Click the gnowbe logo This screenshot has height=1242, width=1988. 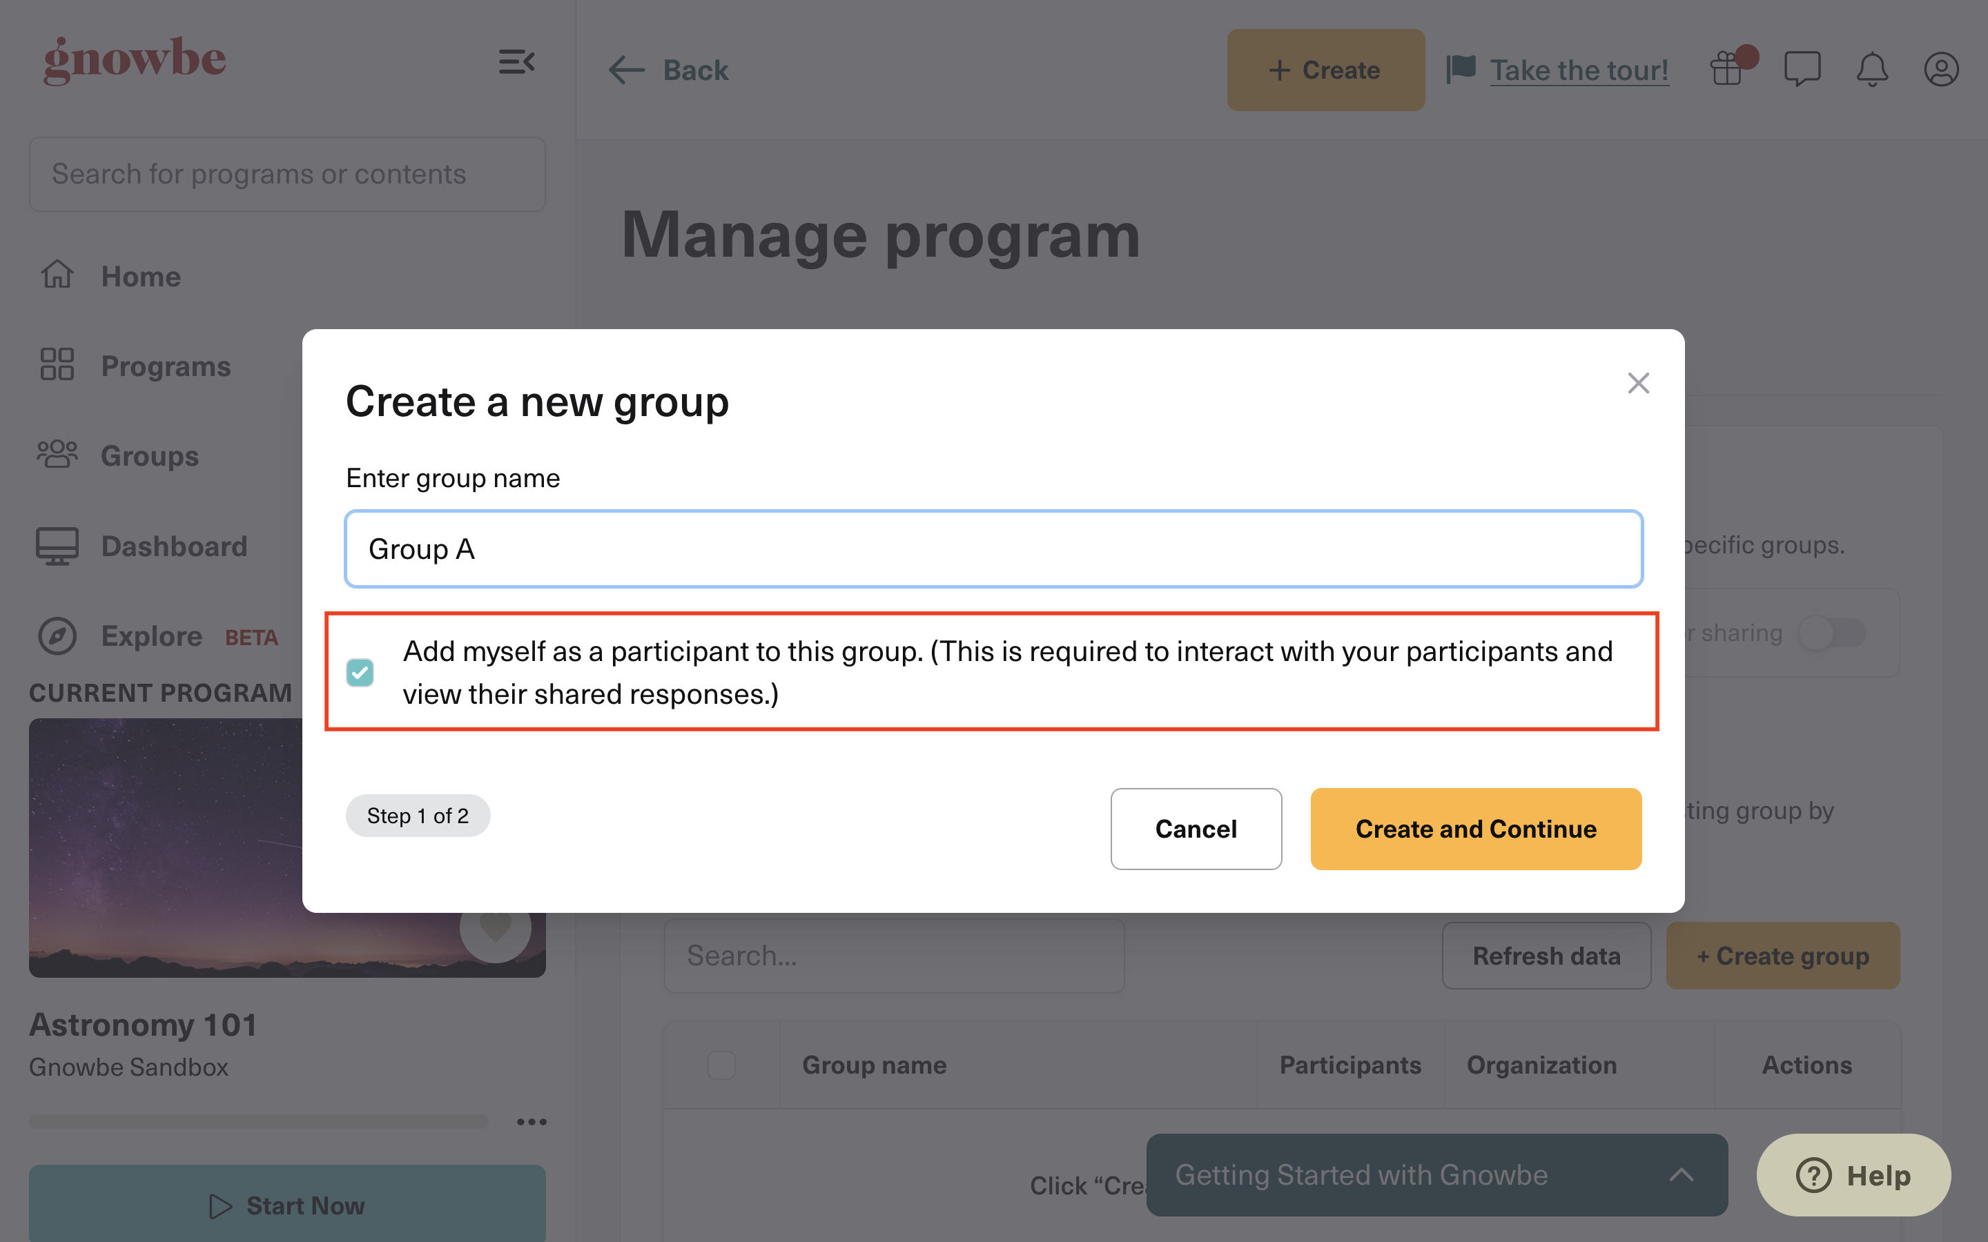click(x=135, y=60)
